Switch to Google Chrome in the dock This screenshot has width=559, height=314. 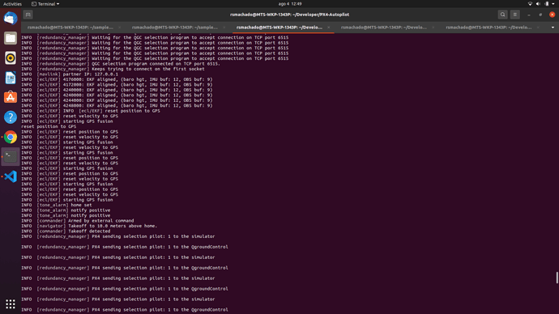tap(11, 137)
